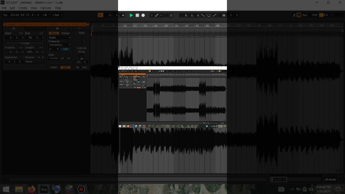Toggle the Automation Arm button

(x=157, y=15)
